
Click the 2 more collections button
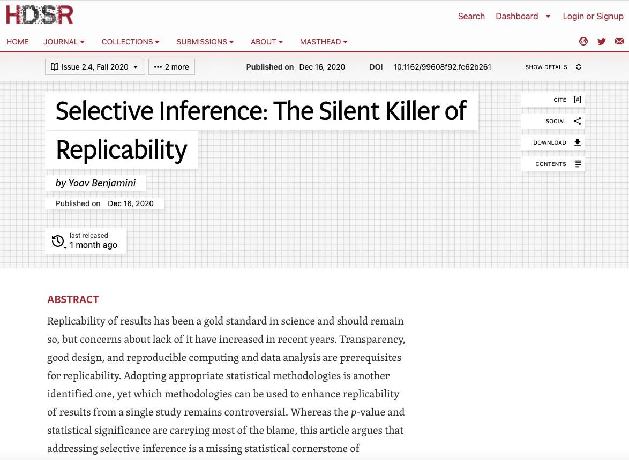(x=171, y=67)
